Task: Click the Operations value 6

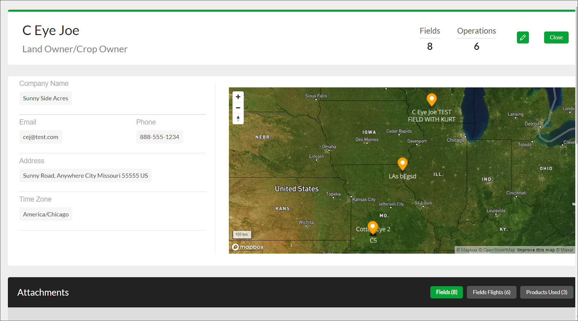Action: (476, 47)
